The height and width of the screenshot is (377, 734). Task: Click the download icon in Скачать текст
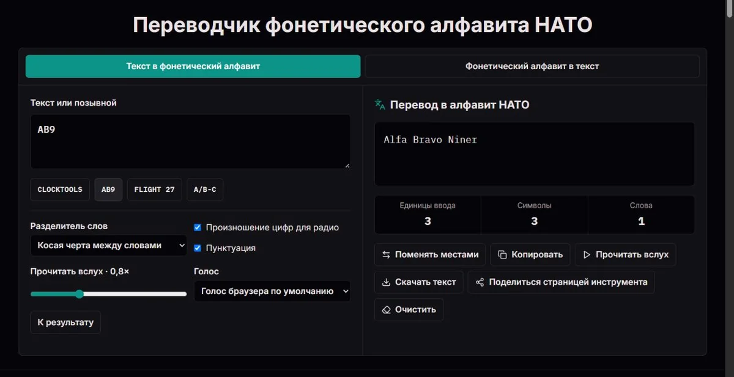coord(386,282)
